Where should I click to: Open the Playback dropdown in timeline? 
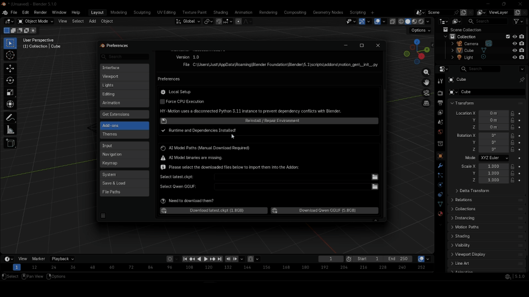click(x=63, y=259)
